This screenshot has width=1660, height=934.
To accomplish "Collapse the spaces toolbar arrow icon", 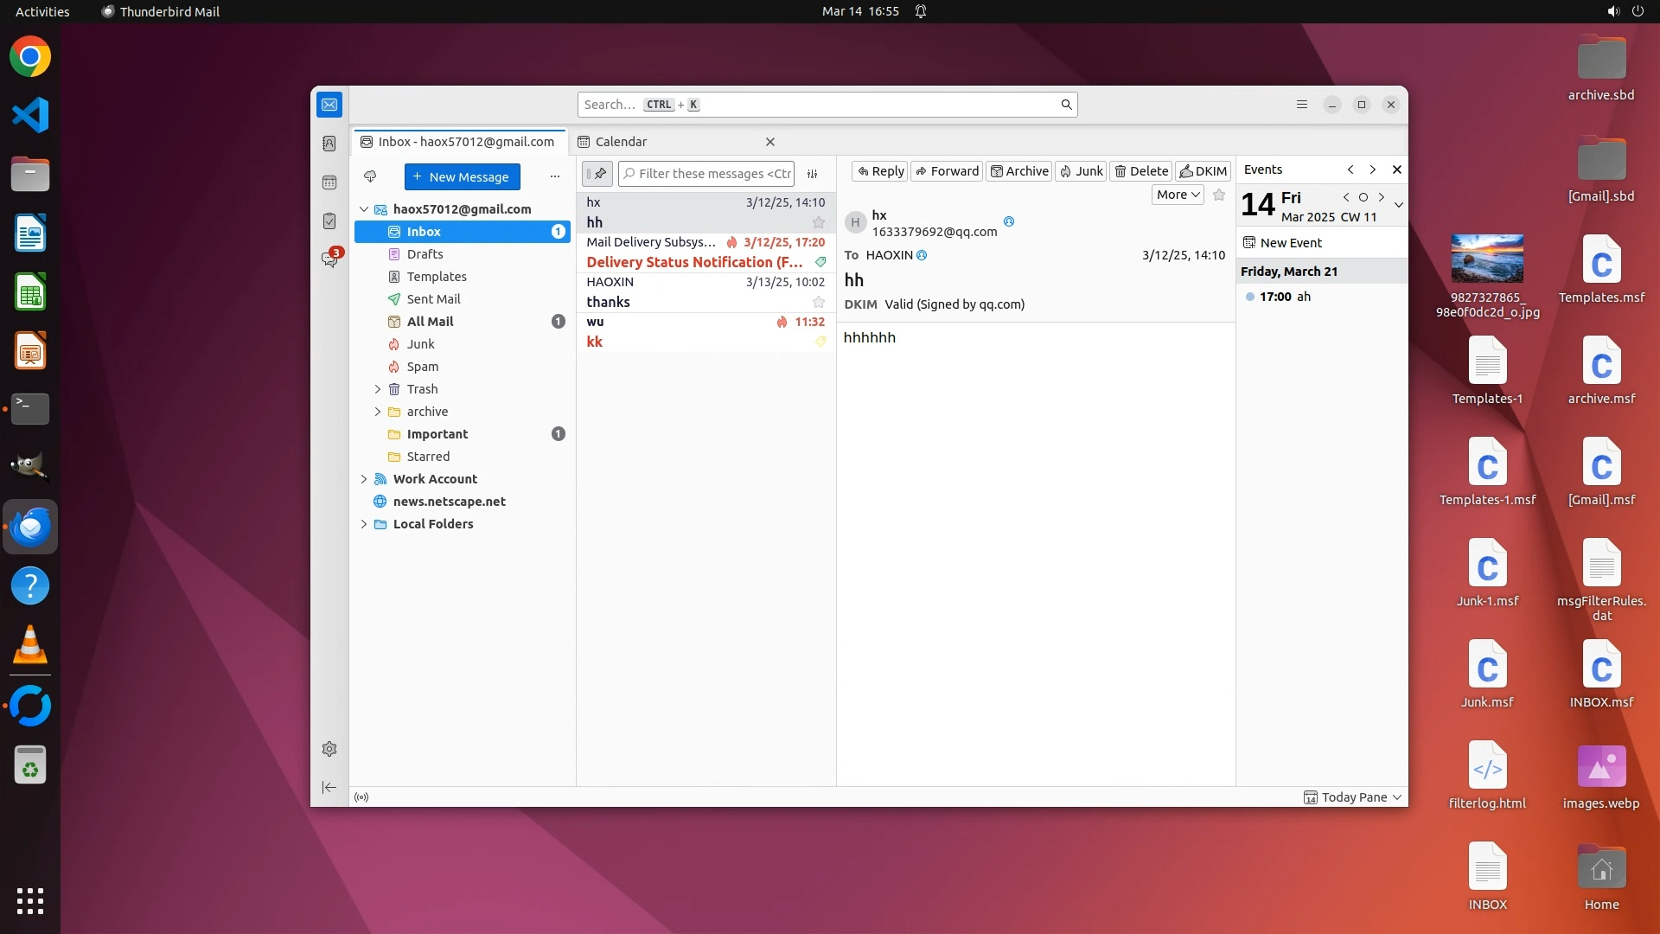I will (329, 787).
